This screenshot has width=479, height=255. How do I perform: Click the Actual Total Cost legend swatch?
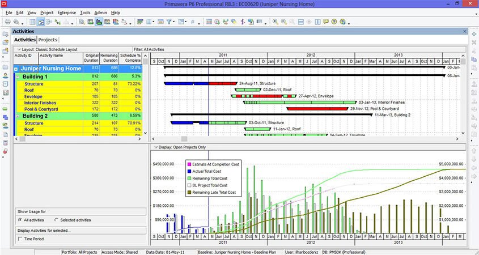point(189,171)
